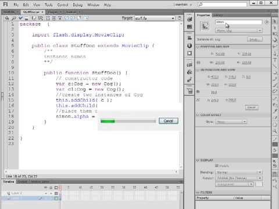Open the Tools menu
The height and width of the screenshot is (209, 279).
(49, 5)
